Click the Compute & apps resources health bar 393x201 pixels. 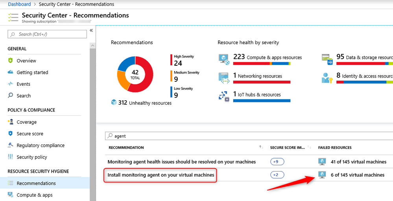coord(262,63)
